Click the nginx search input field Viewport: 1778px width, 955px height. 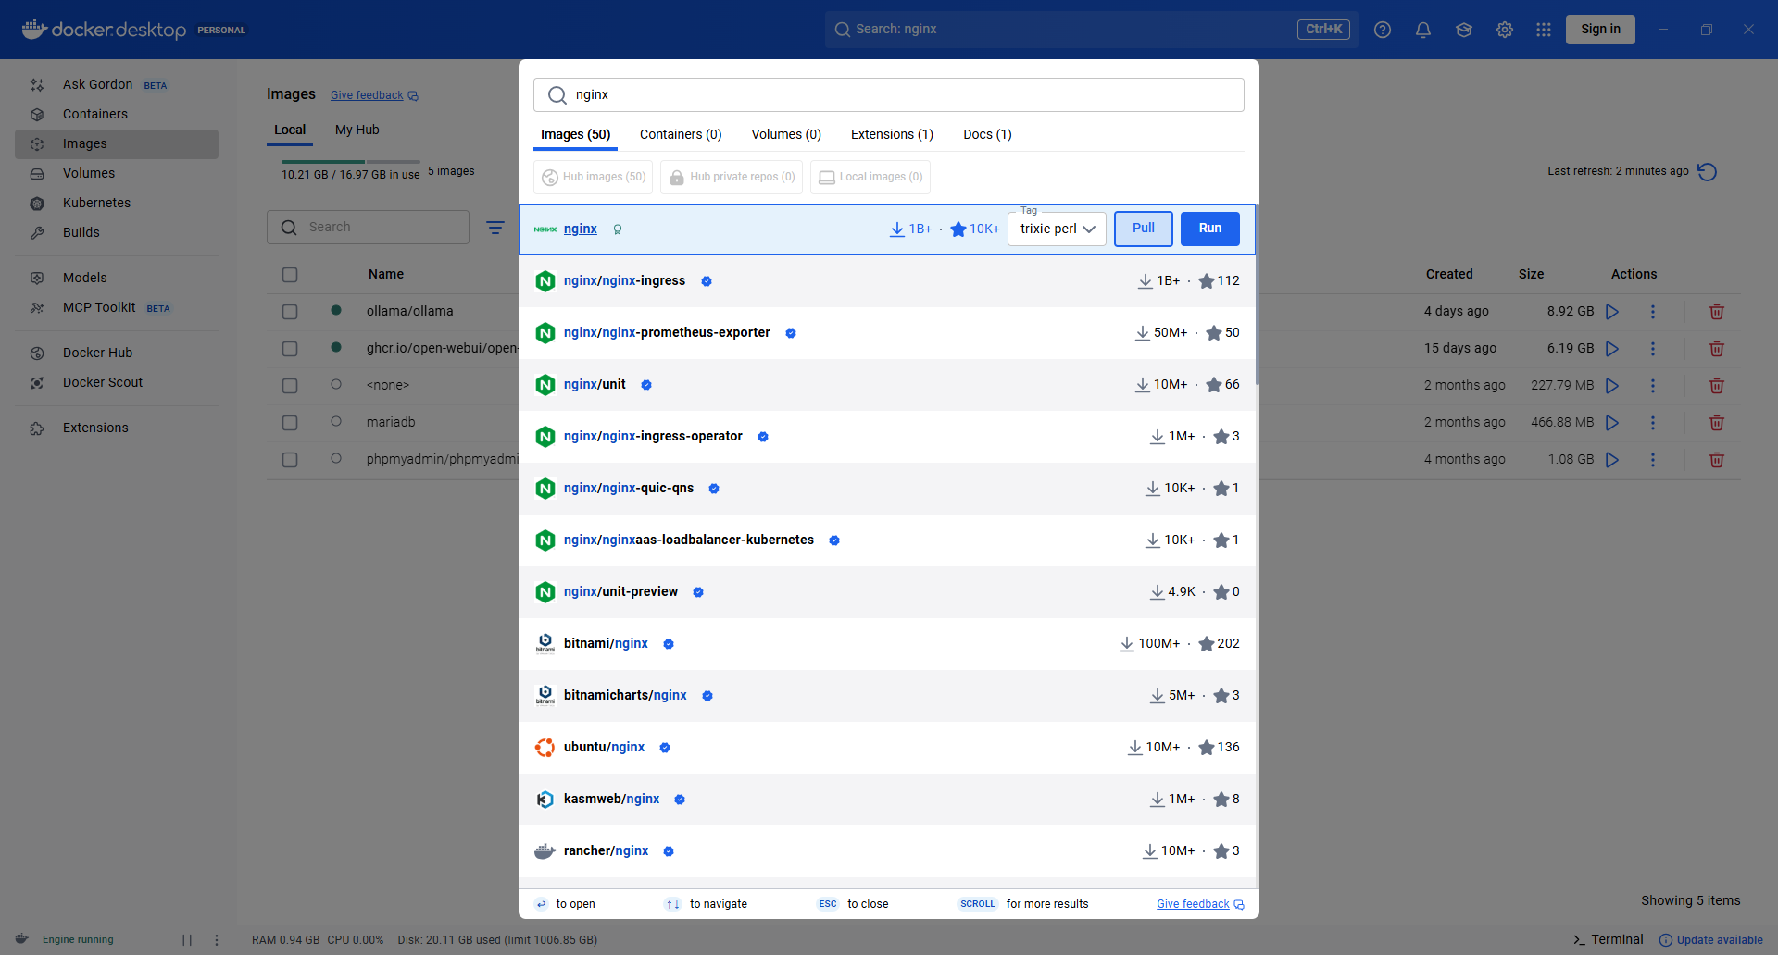tap(889, 94)
